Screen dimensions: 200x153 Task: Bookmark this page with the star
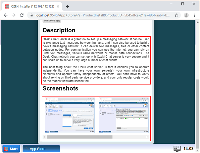click(176, 15)
